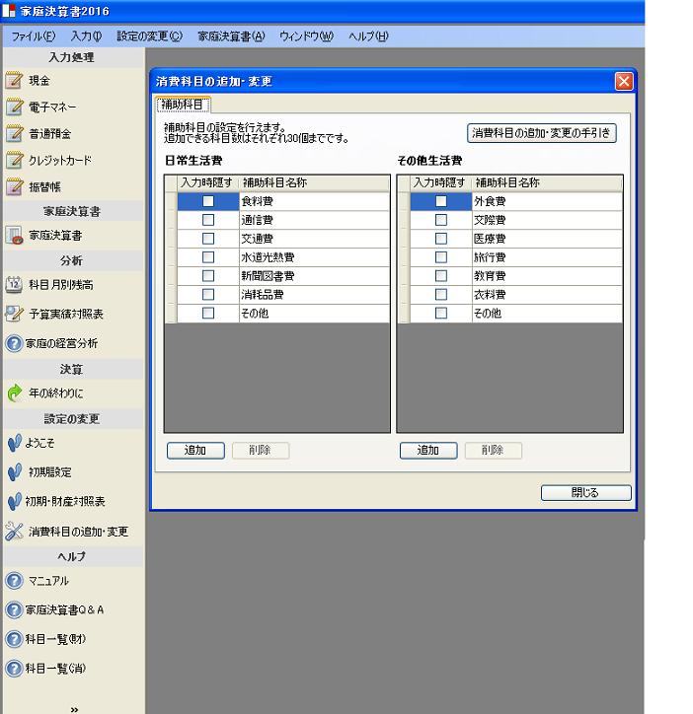Check the hide box for 水道光熱費
Viewport: 693px width, 714px height.
[x=208, y=257]
